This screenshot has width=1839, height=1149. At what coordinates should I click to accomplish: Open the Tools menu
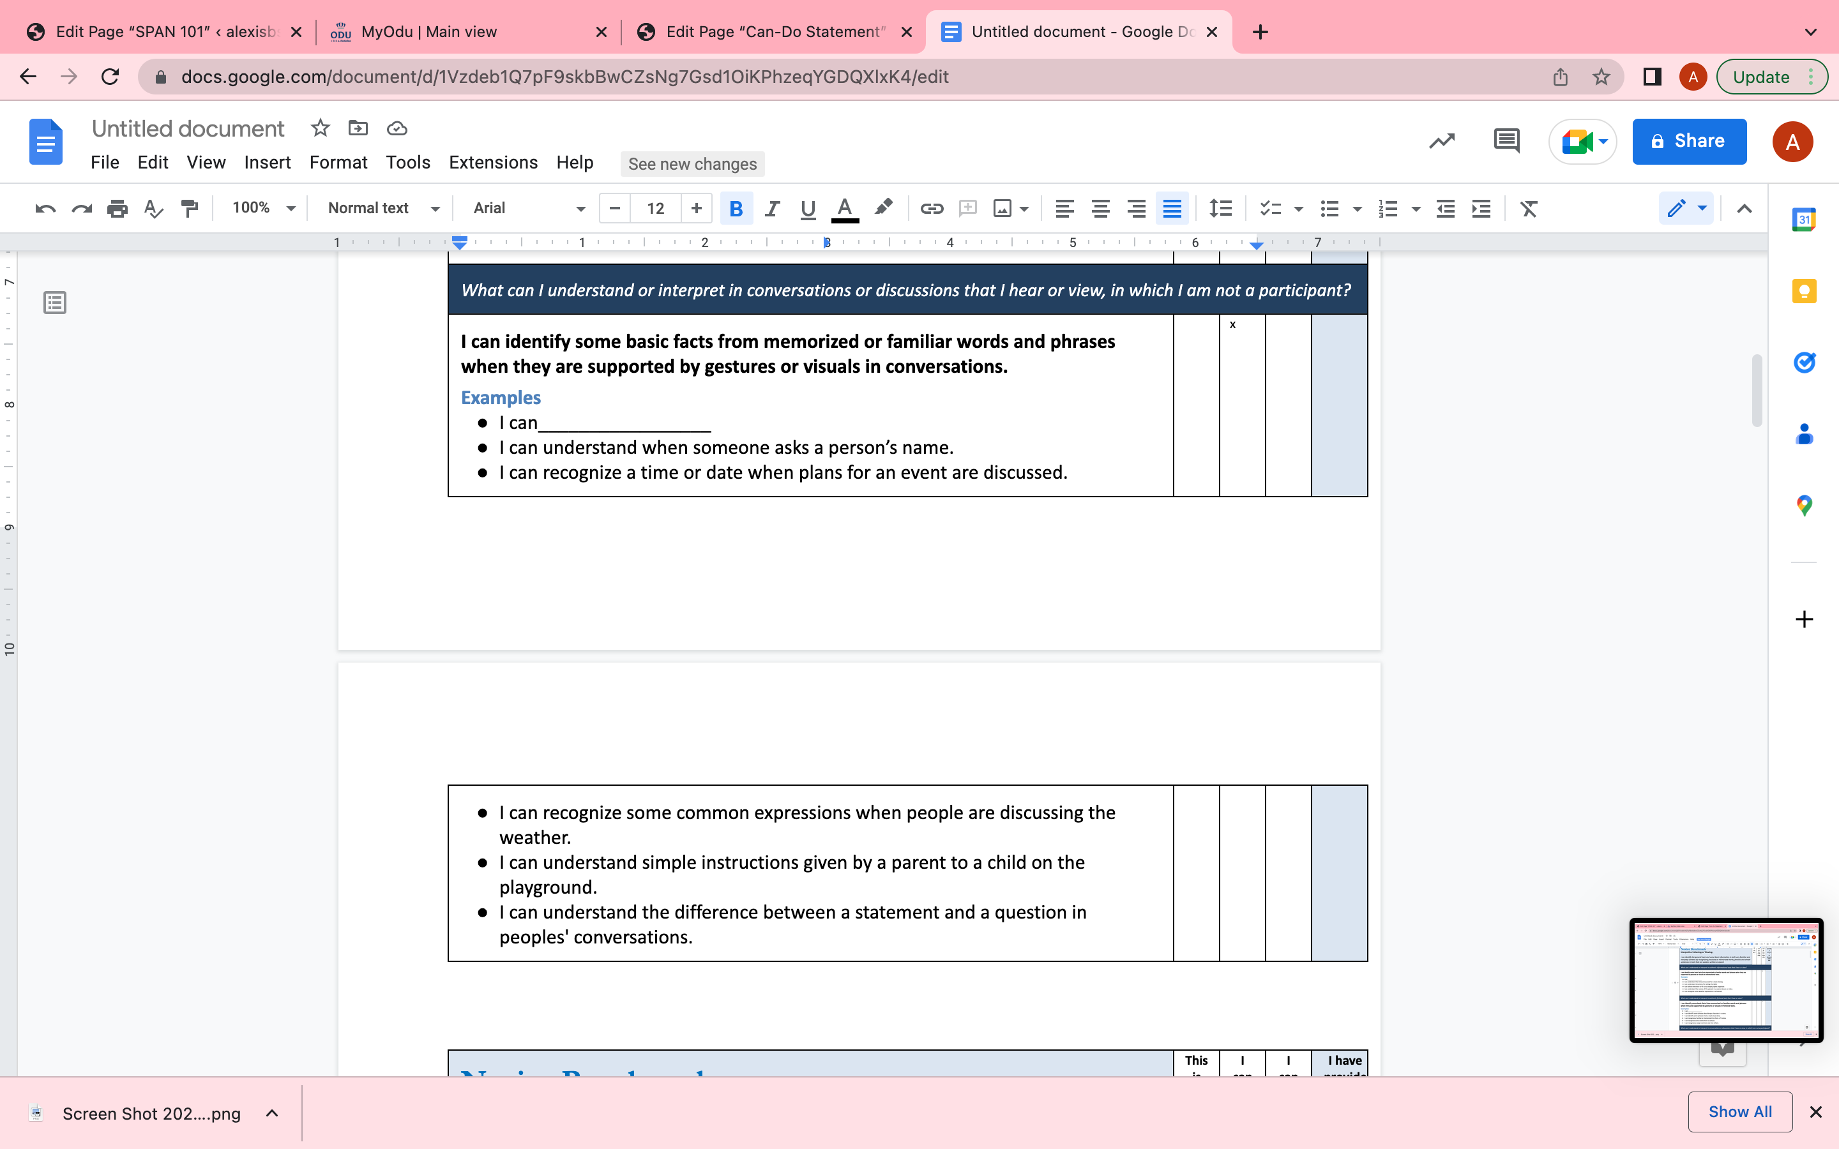tap(408, 163)
